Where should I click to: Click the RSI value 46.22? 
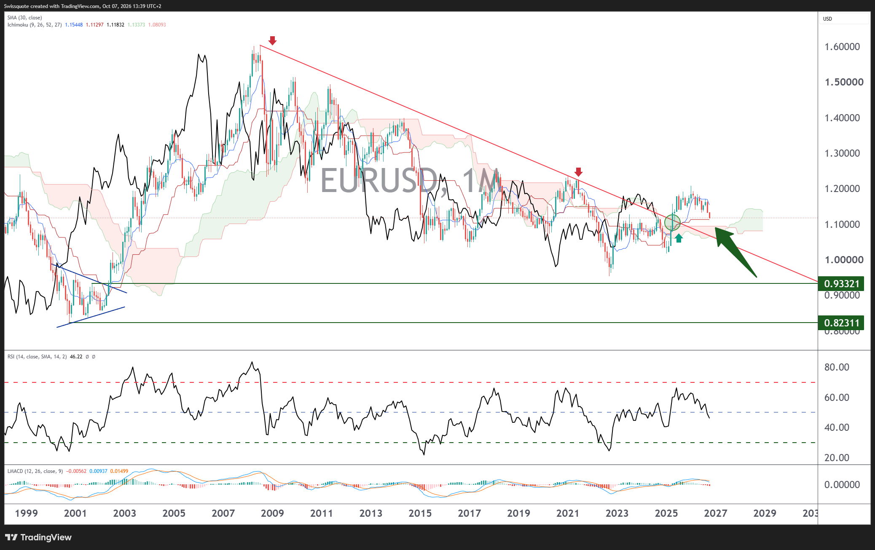(76, 357)
